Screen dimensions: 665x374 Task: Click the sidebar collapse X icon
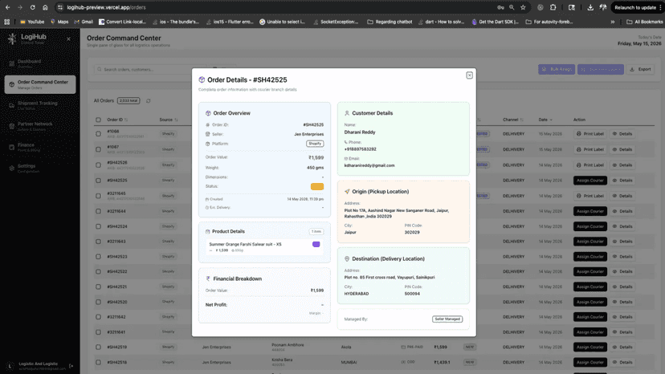[x=69, y=39]
